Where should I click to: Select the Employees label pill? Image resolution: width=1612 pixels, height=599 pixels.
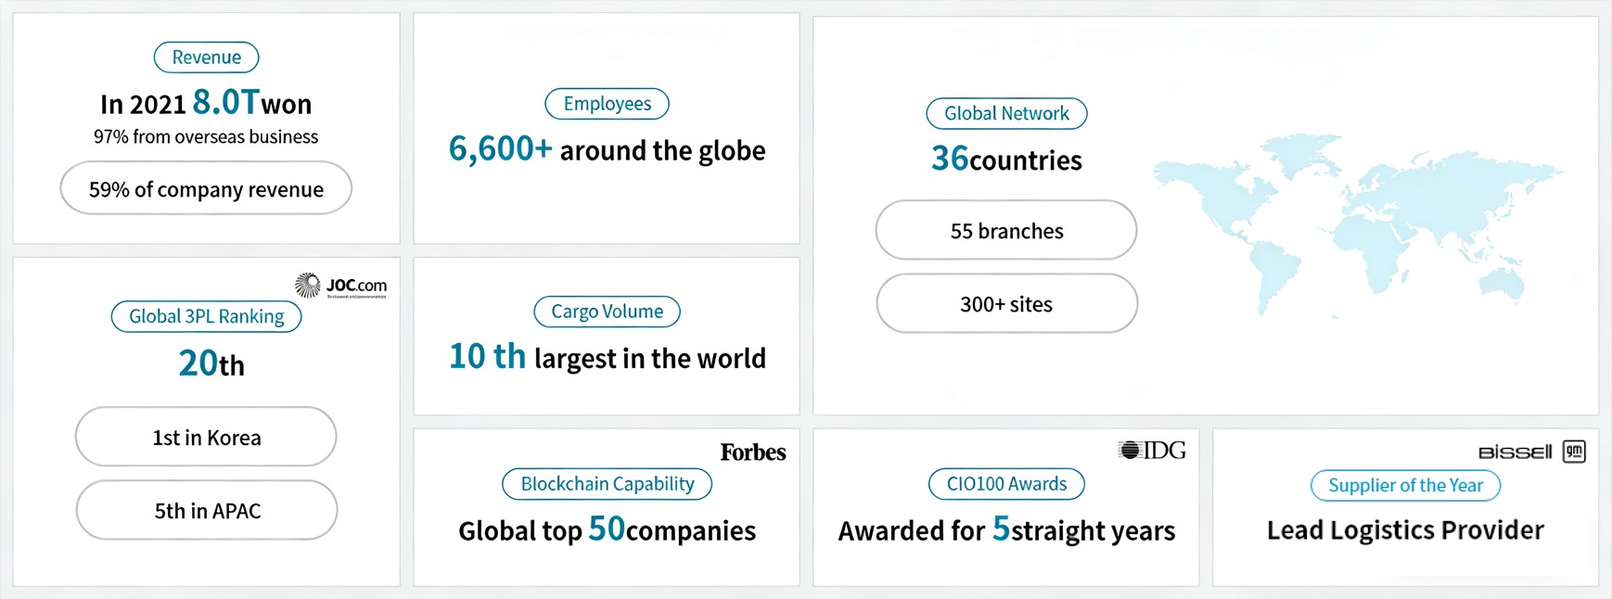click(x=607, y=104)
